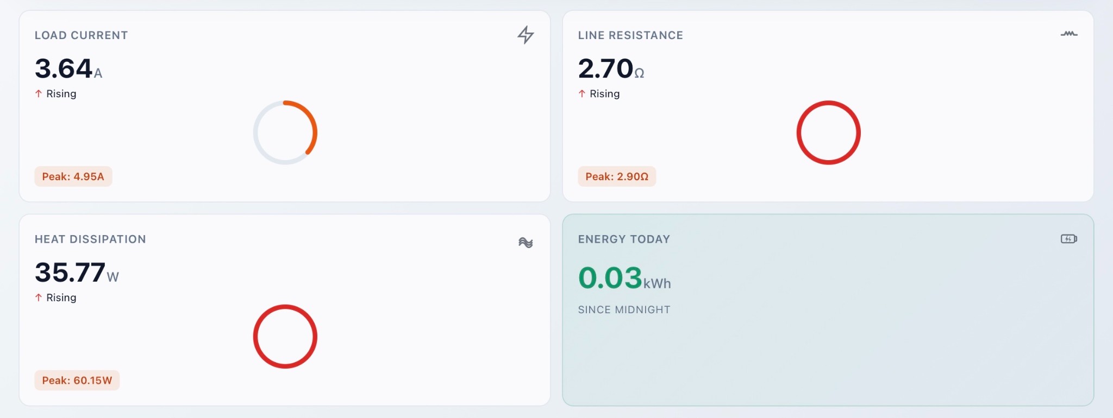Screen dimensions: 1113x418
Task: Select the ENERGY TODAY card title
Action: tap(624, 239)
